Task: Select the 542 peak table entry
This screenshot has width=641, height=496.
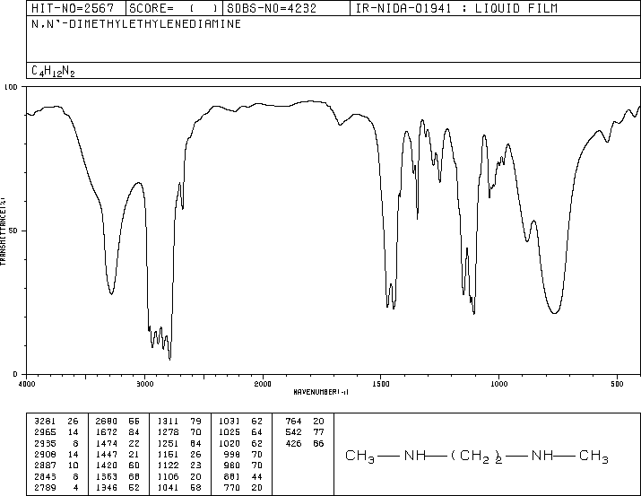Action: tap(293, 432)
